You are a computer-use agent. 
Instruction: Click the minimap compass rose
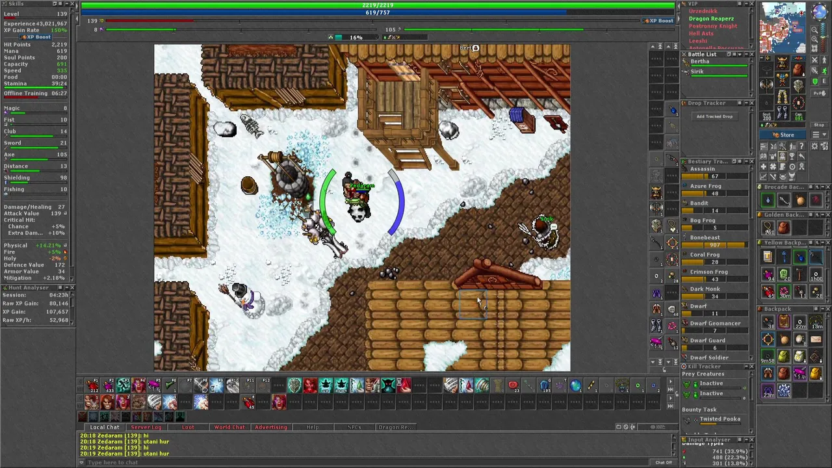(819, 11)
